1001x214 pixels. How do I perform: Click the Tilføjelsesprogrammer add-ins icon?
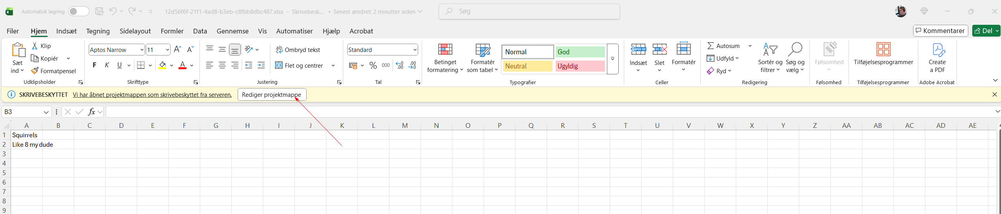pos(884,50)
